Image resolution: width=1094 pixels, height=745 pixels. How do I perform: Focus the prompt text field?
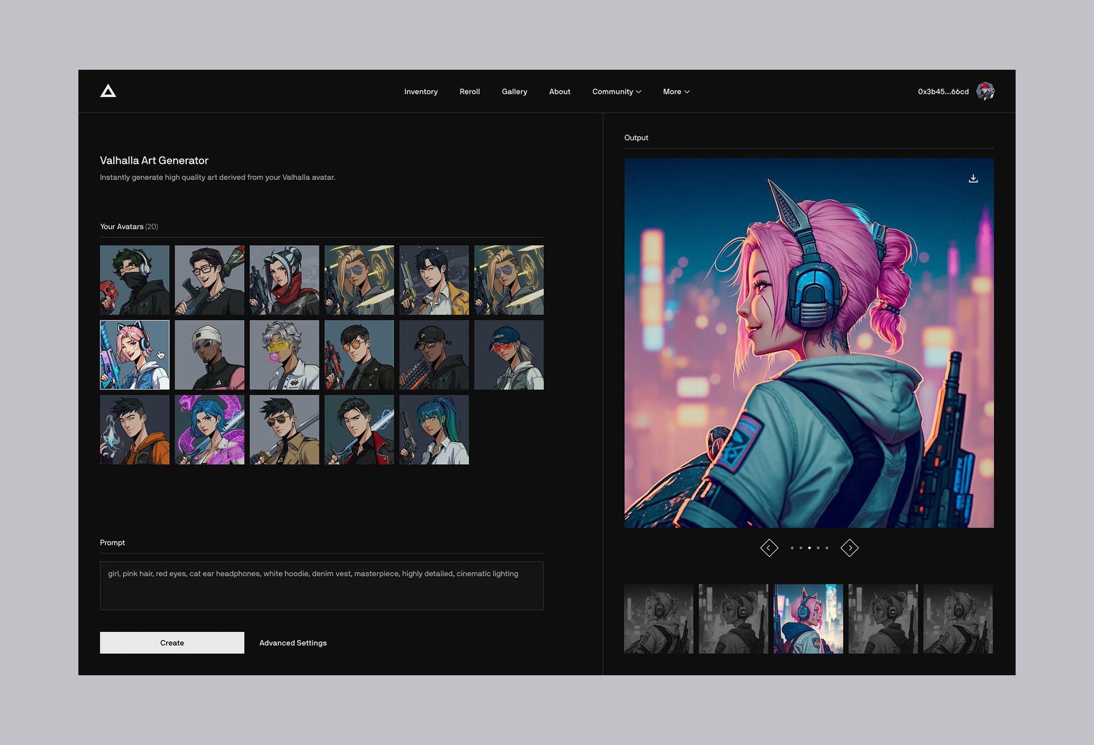(322, 585)
